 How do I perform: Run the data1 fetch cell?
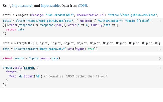(160, 21)
